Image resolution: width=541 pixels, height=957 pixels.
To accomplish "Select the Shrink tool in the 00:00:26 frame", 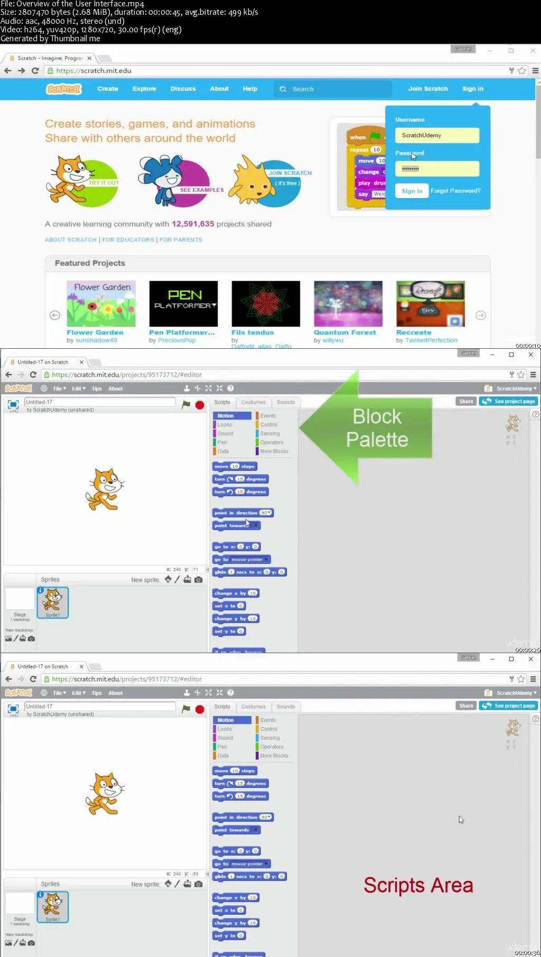I will pos(219,388).
